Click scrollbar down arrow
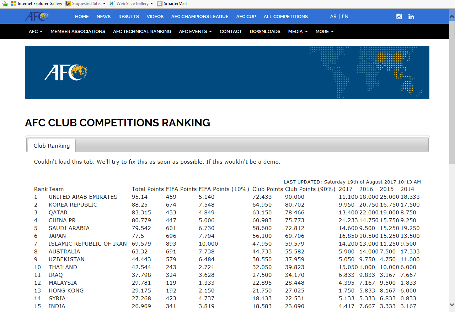Image resolution: width=455 pixels, height=312 pixels. click(x=452, y=304)
